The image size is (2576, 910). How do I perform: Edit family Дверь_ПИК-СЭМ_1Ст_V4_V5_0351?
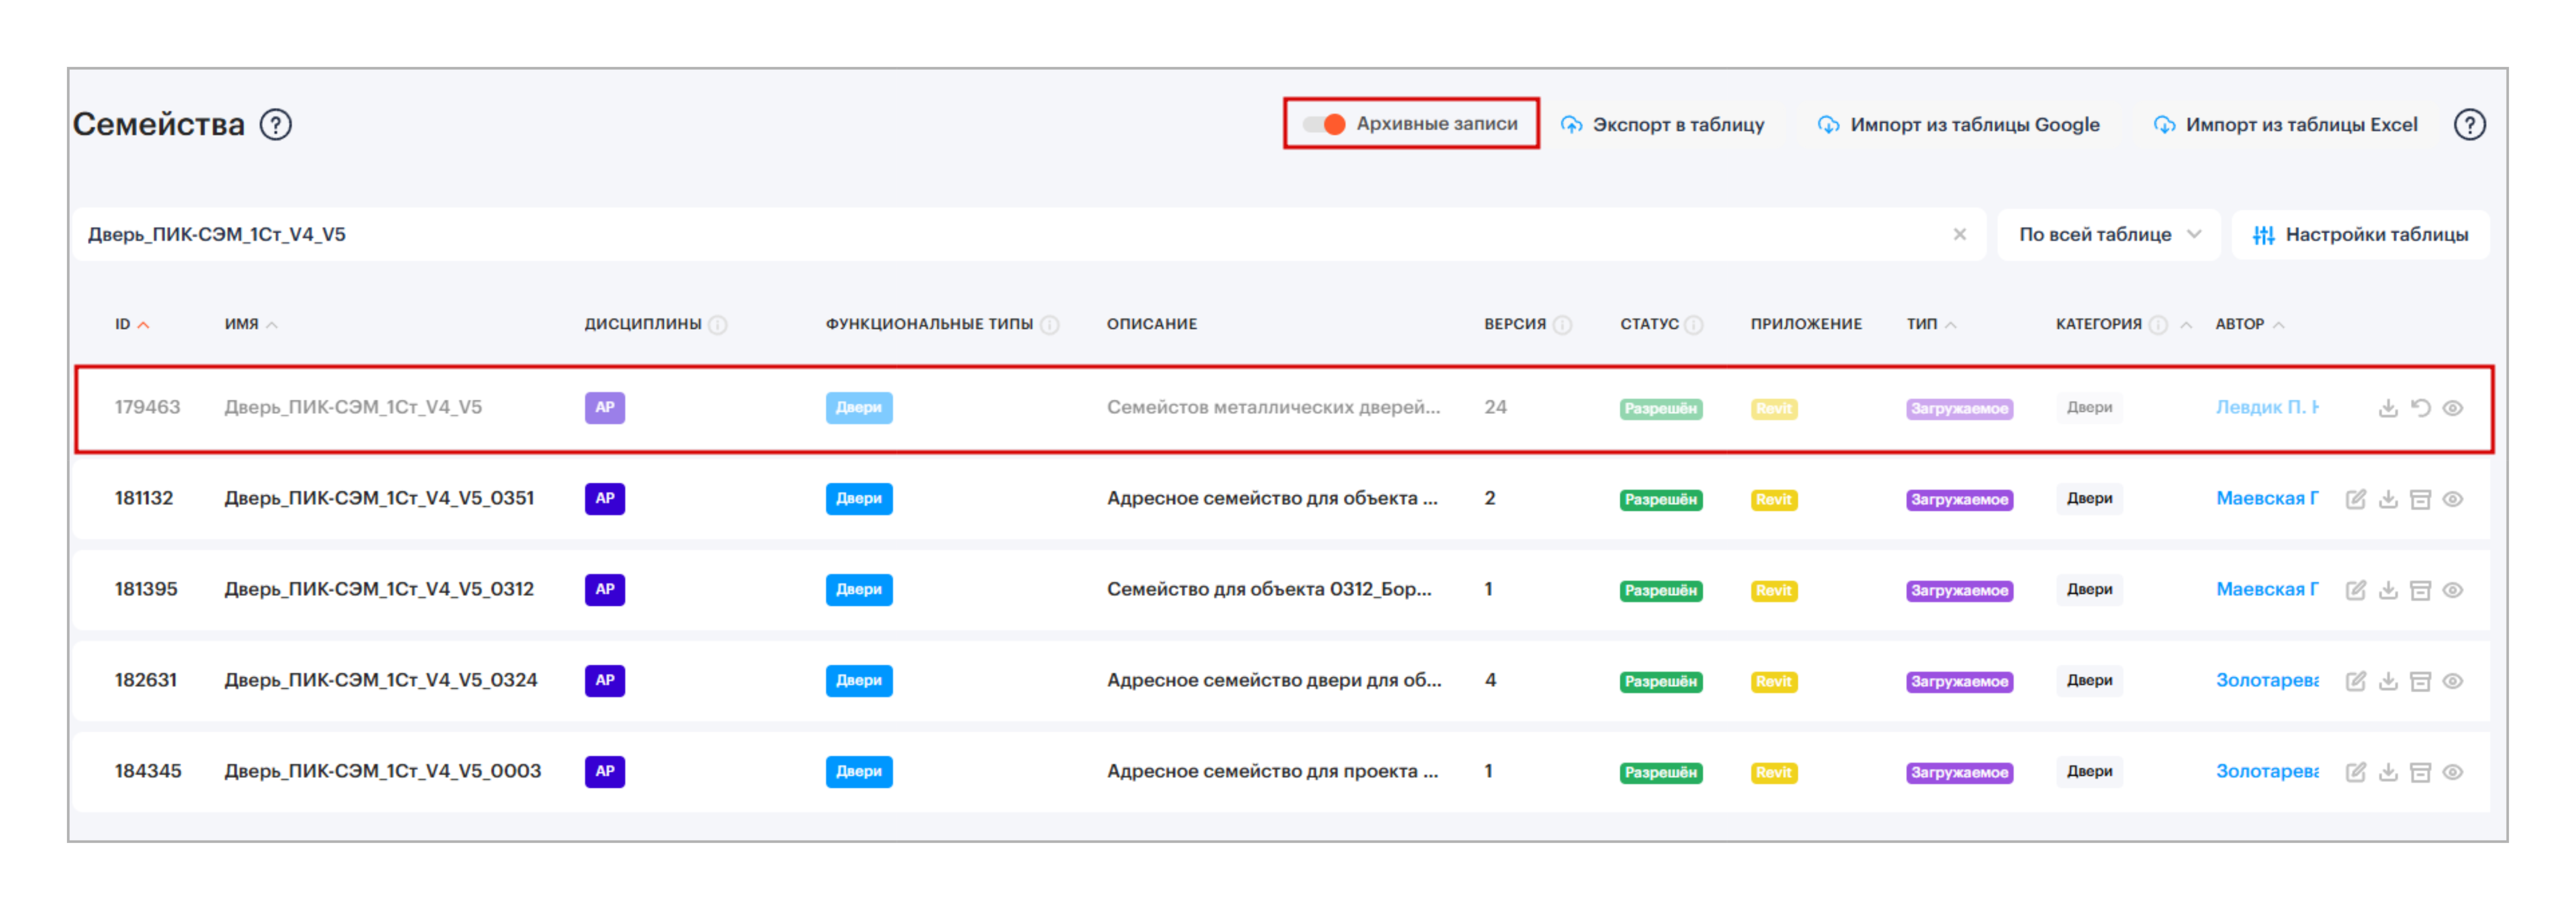coord(2355,499)
